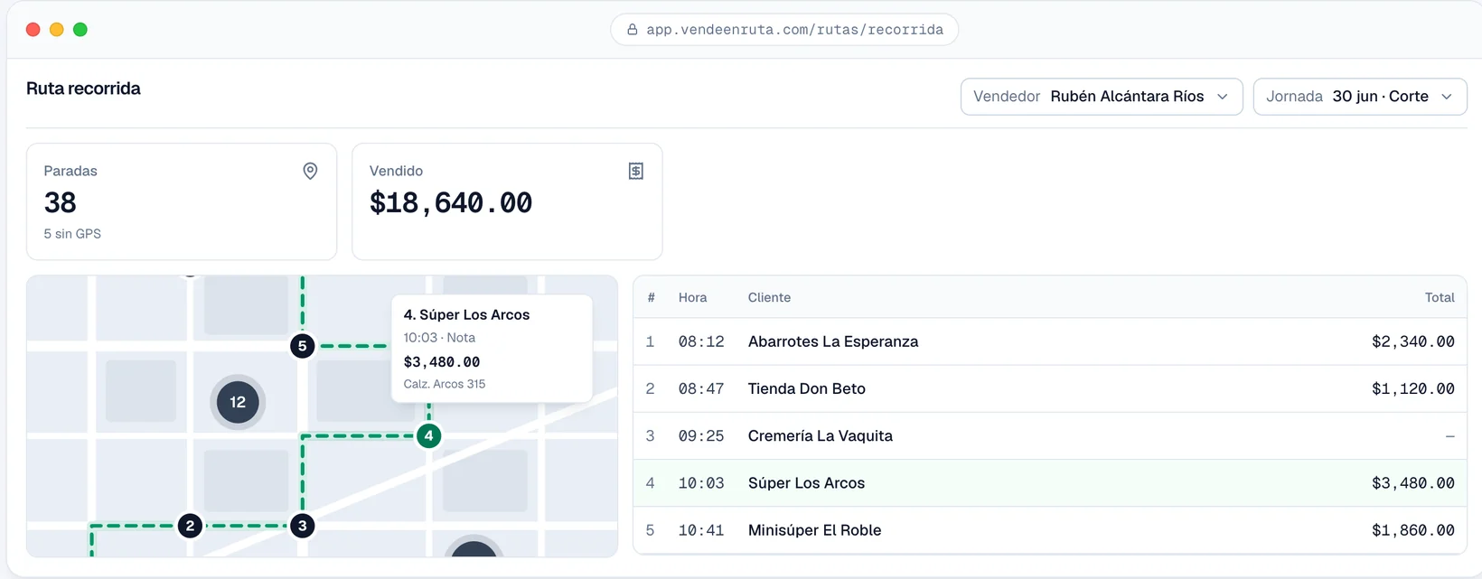The width and height of the screenshot is (1482, 579).
Task: Click the Ruta recorrida page title
Action: pos(83,89)
